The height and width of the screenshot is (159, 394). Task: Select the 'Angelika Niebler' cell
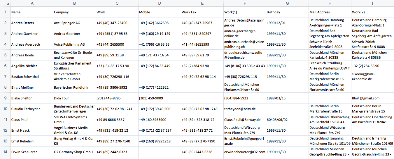click(32, 66)
